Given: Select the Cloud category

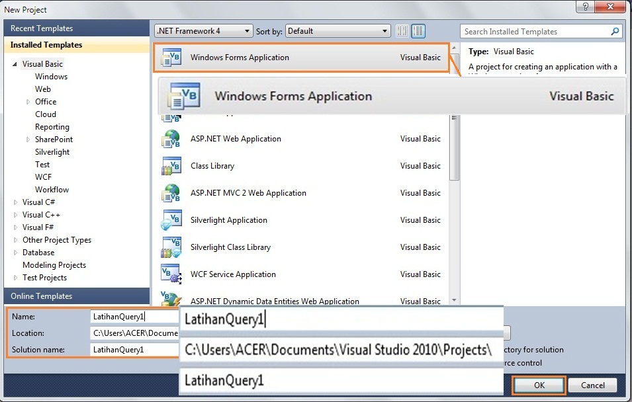Looking at the screenshot, I should tap(46, 114).
